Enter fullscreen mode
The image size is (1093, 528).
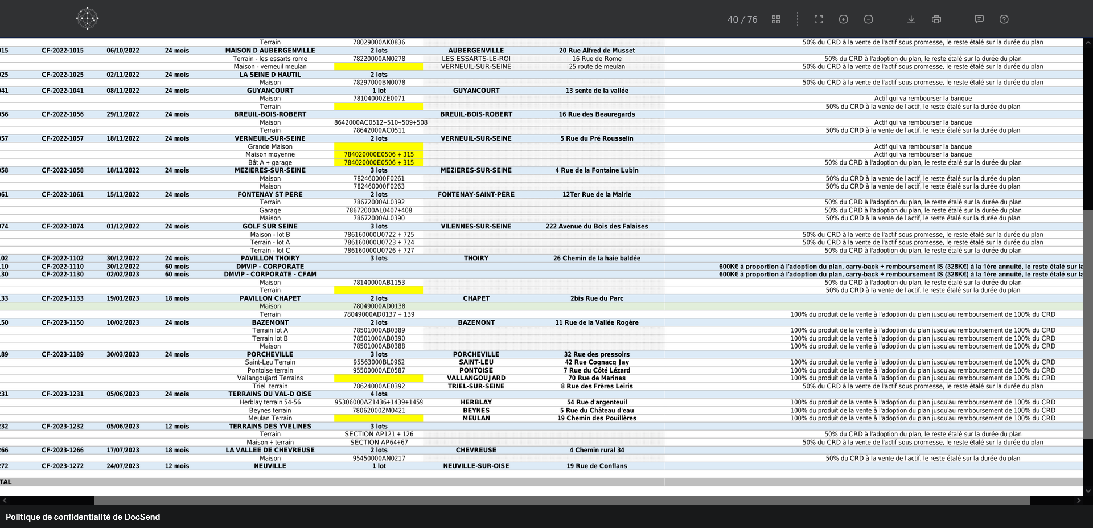tap(818, 19)
